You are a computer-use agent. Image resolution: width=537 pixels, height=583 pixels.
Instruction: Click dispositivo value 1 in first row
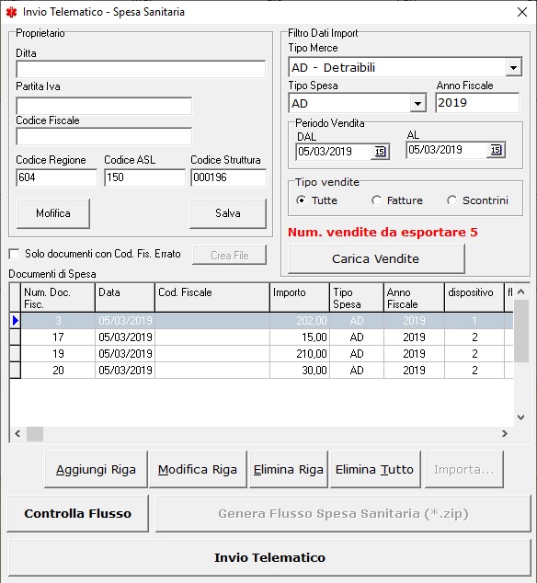pos(474,321)
